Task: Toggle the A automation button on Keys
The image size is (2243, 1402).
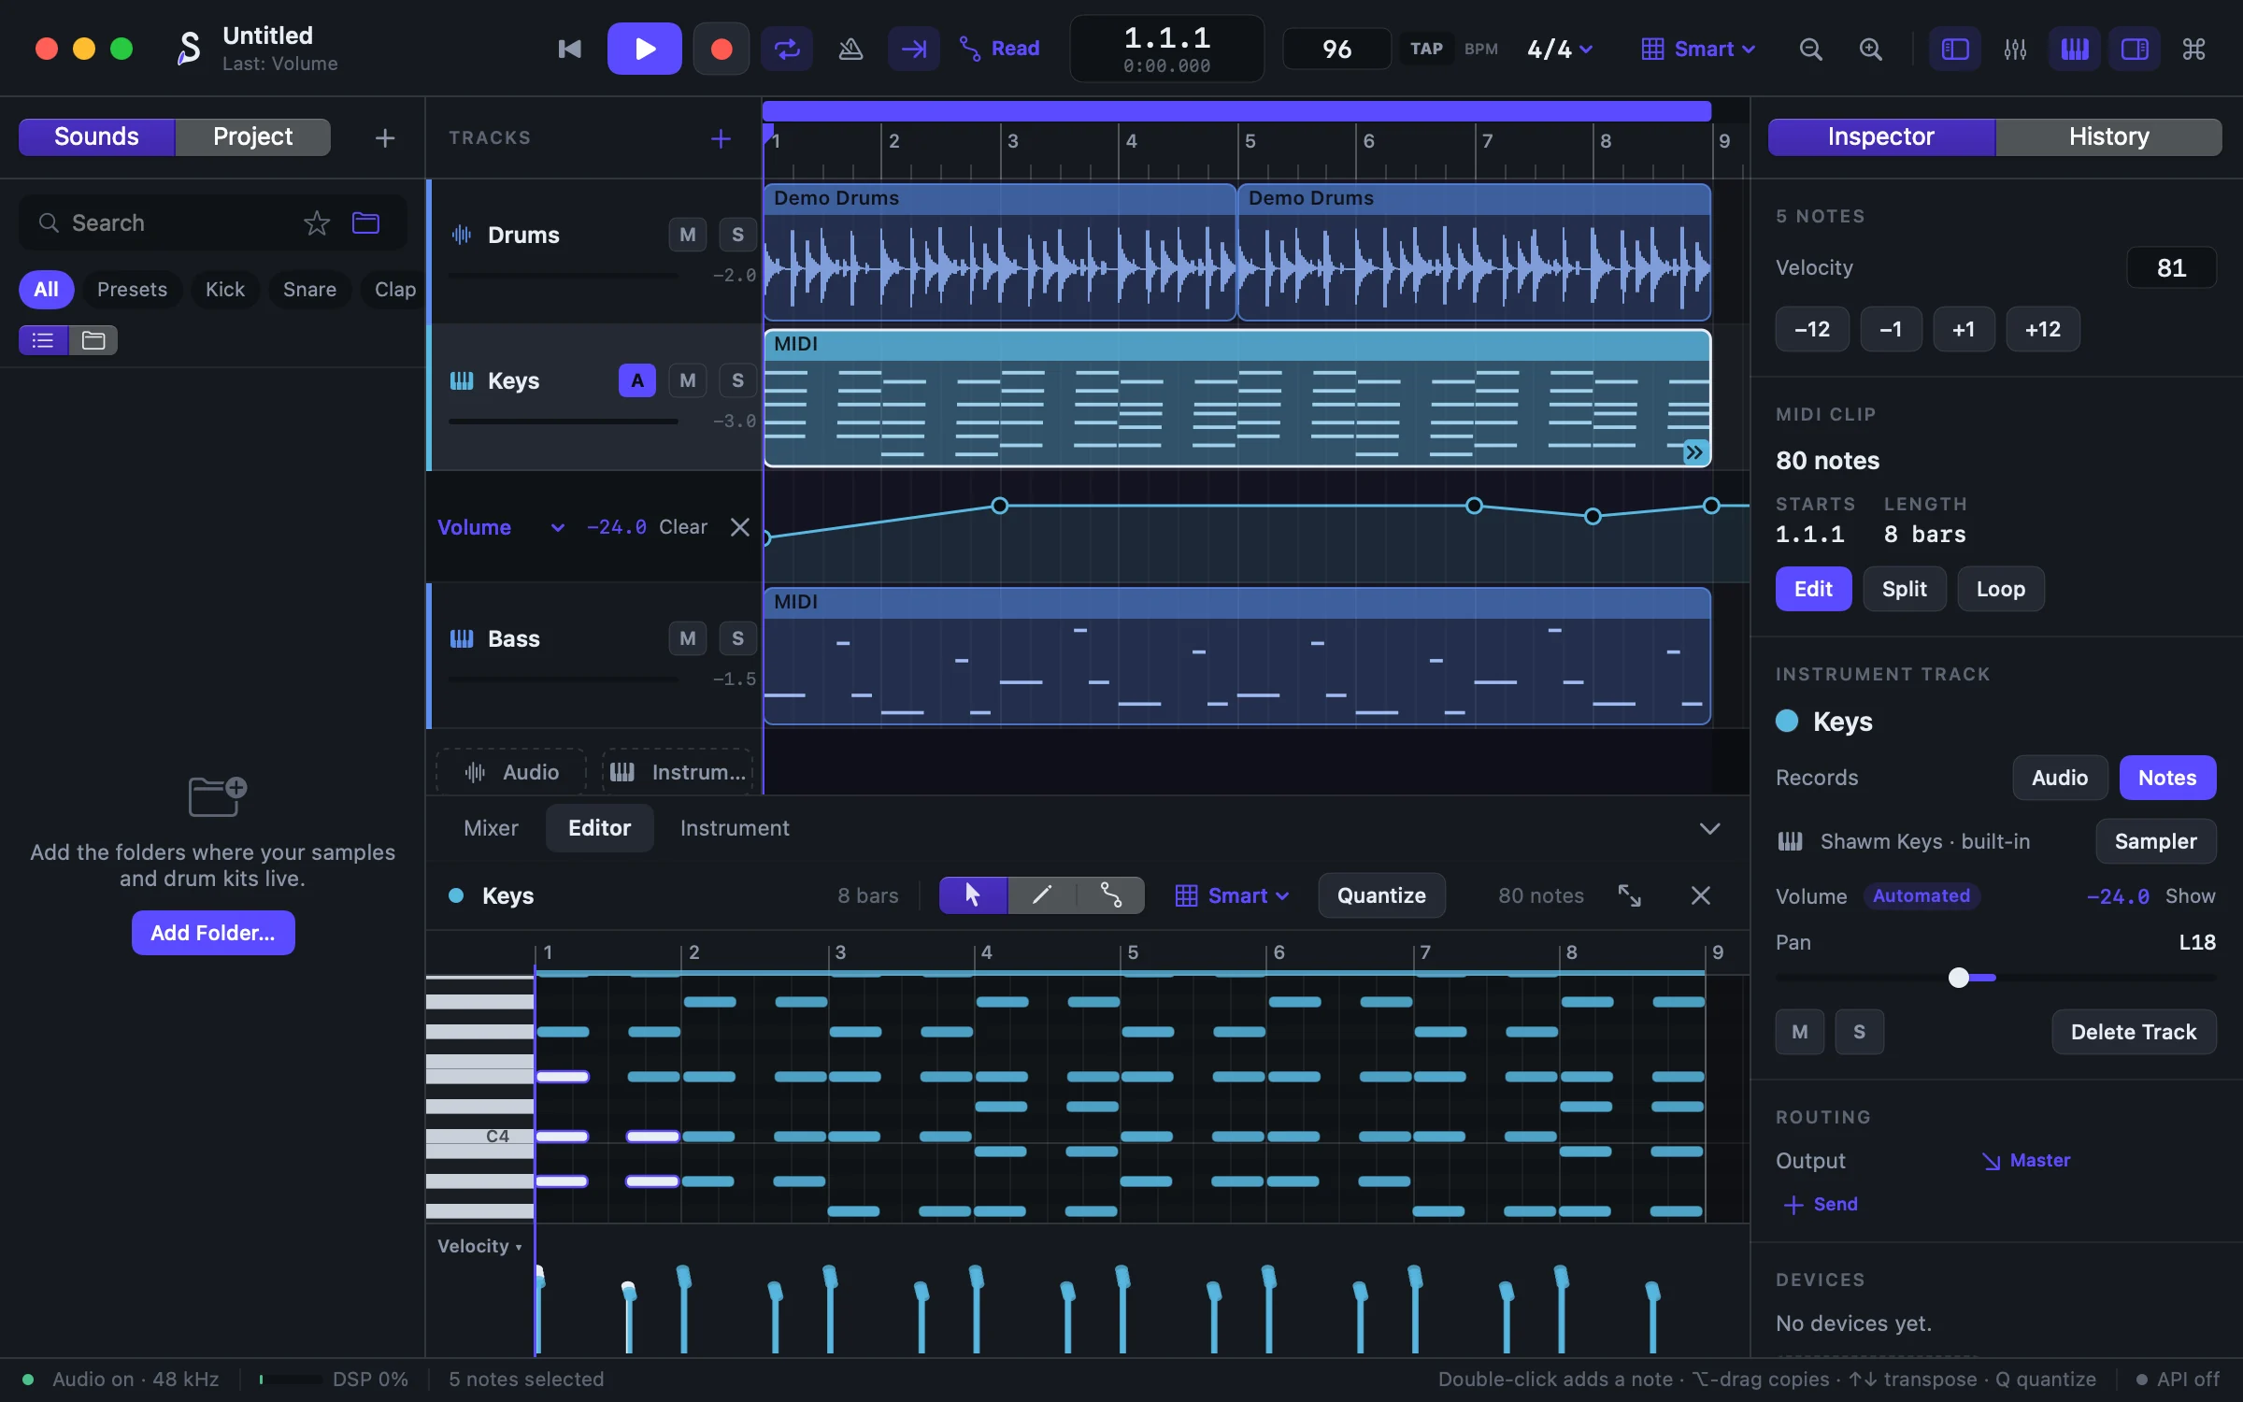Action: (x=637, y=380)
